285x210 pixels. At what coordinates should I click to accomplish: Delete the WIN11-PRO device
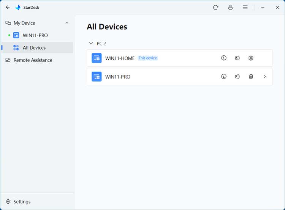251,77
